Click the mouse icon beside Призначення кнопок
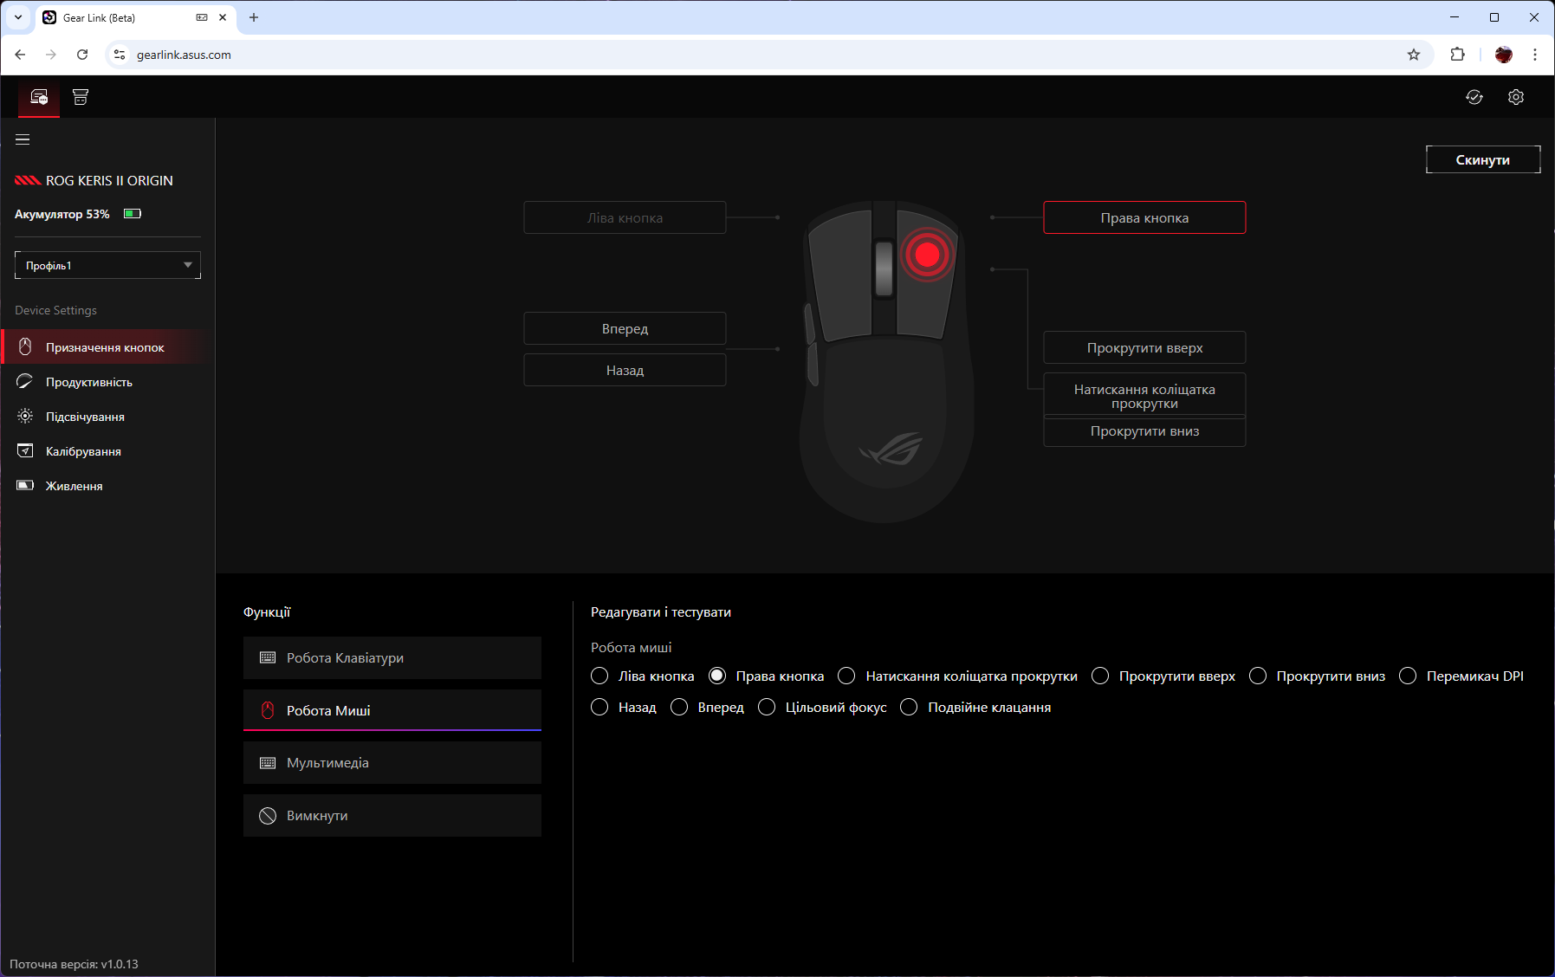The width and height of the screenshot is (1555, 977). click(26, 347)
